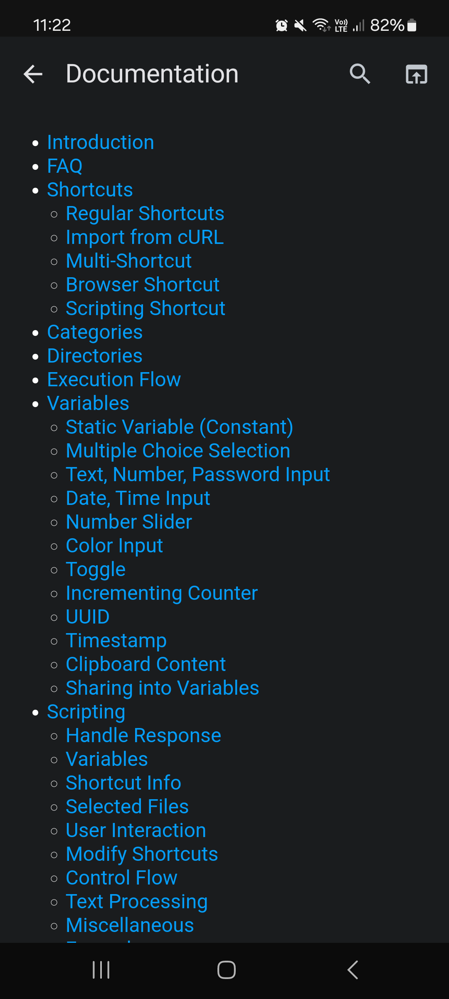View Static Variable (Constant) documentation

tap(179, 427)
